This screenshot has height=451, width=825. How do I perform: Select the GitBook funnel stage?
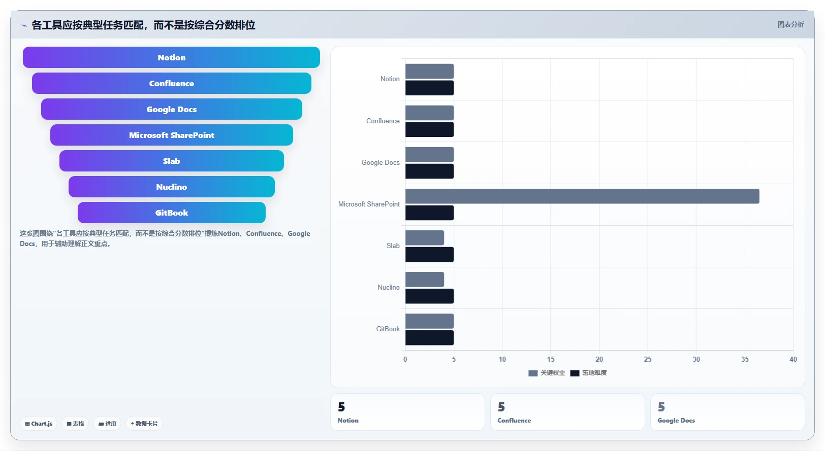(171, 213)
